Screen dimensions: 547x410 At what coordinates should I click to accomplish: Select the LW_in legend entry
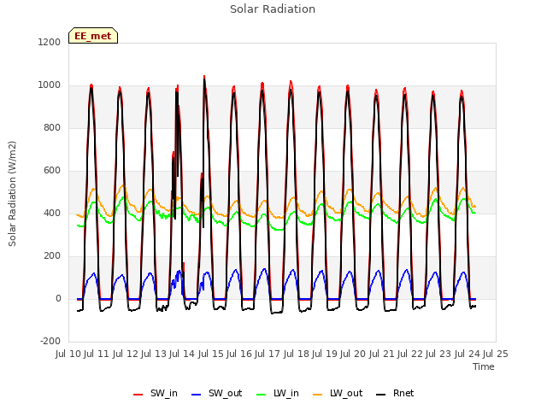278,393
